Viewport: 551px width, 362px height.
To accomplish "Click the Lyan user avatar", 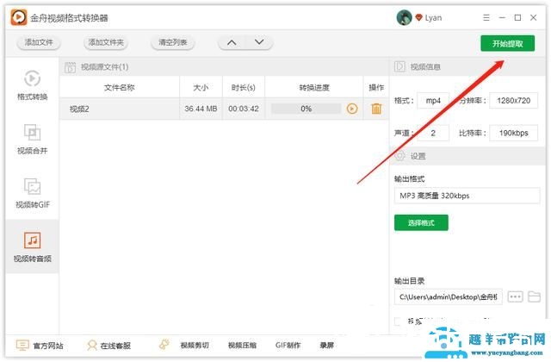I will coord(404,17).
